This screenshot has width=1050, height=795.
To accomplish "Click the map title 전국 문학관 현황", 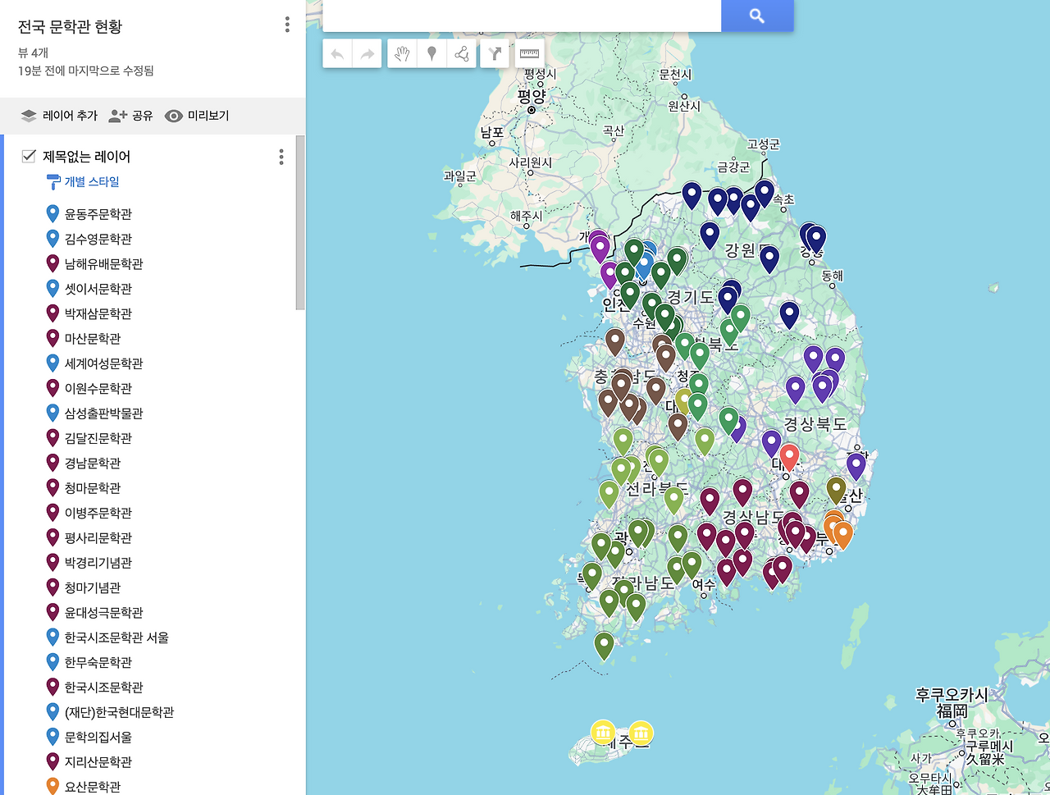I will click(71, 26).
